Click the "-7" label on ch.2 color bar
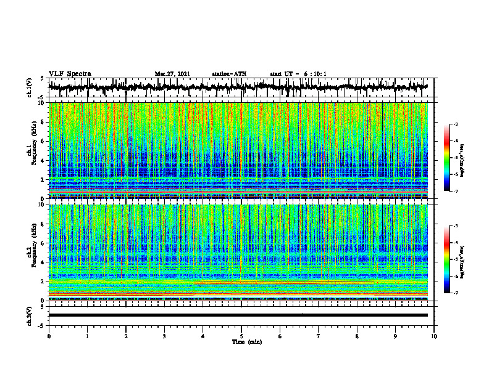Screen dimensions: 489x377 pyautogui.click(x=455, y=293)
